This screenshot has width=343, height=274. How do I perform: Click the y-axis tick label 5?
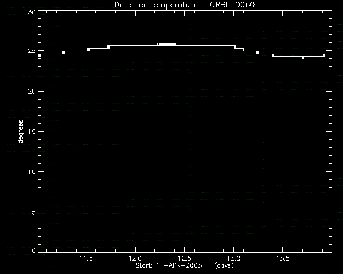click(x=34, y=212)
